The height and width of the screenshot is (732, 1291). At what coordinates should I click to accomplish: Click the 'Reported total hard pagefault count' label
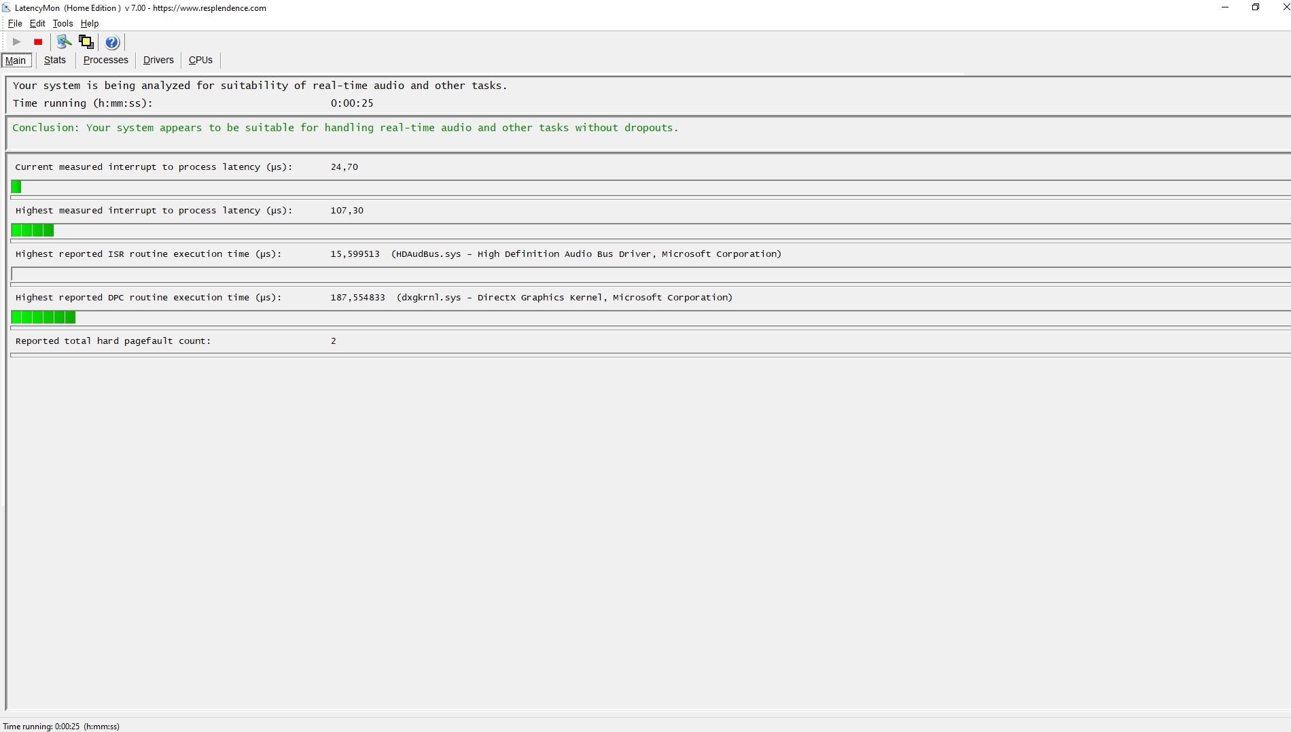point(113,341)
